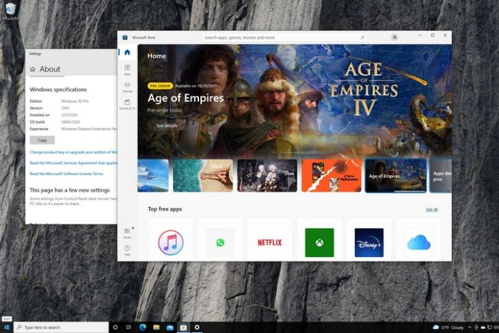This screenshot has height=333, width=499.
Task: Open Cortana from the taskbar
Action: point(116,328)
